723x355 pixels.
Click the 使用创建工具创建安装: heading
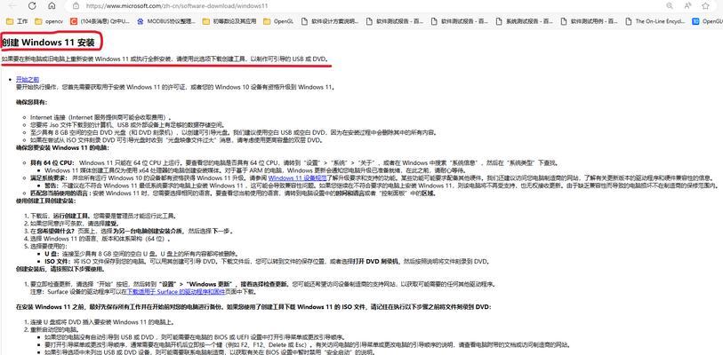(x=46, y=201)
